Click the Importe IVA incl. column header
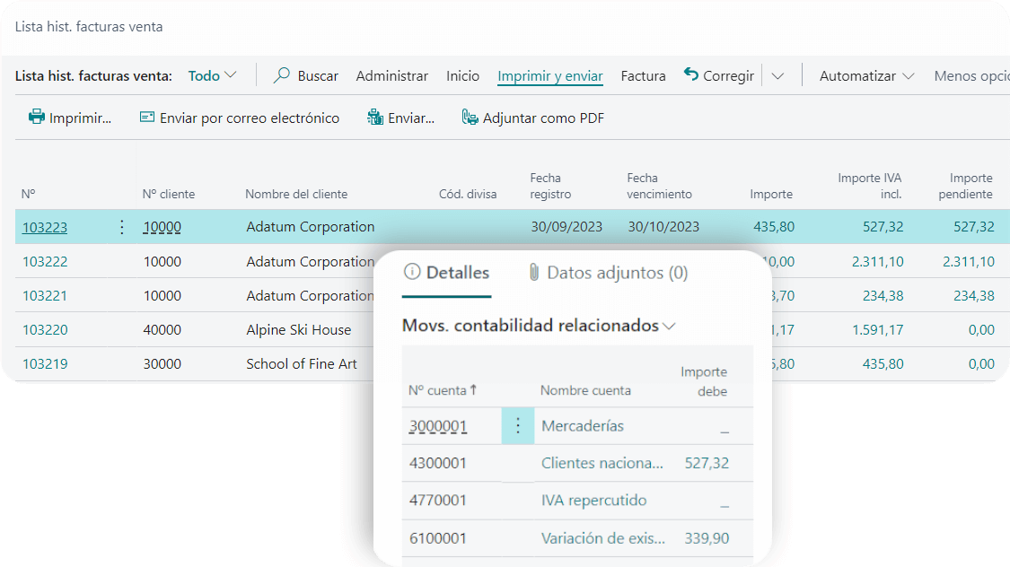Viewport: 1010px width, 567px height. click(x=870, y=186)
